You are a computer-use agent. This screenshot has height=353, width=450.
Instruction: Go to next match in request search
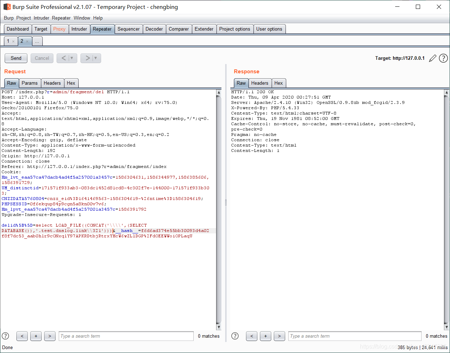(50, 336)
